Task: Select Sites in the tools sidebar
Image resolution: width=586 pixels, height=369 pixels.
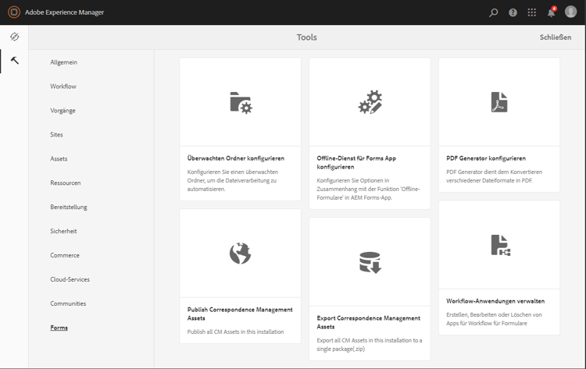Action: pyautogui.click(x=56, y=135)
